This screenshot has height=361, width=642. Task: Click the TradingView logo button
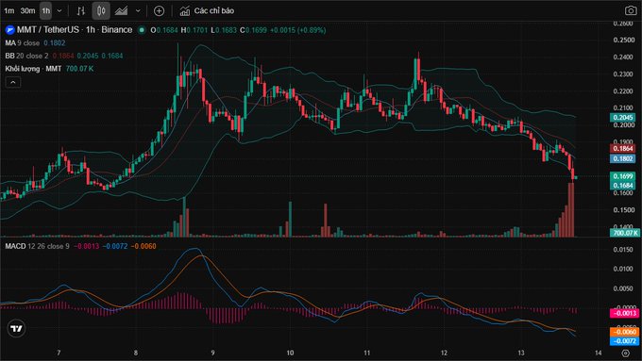(16, 328)
